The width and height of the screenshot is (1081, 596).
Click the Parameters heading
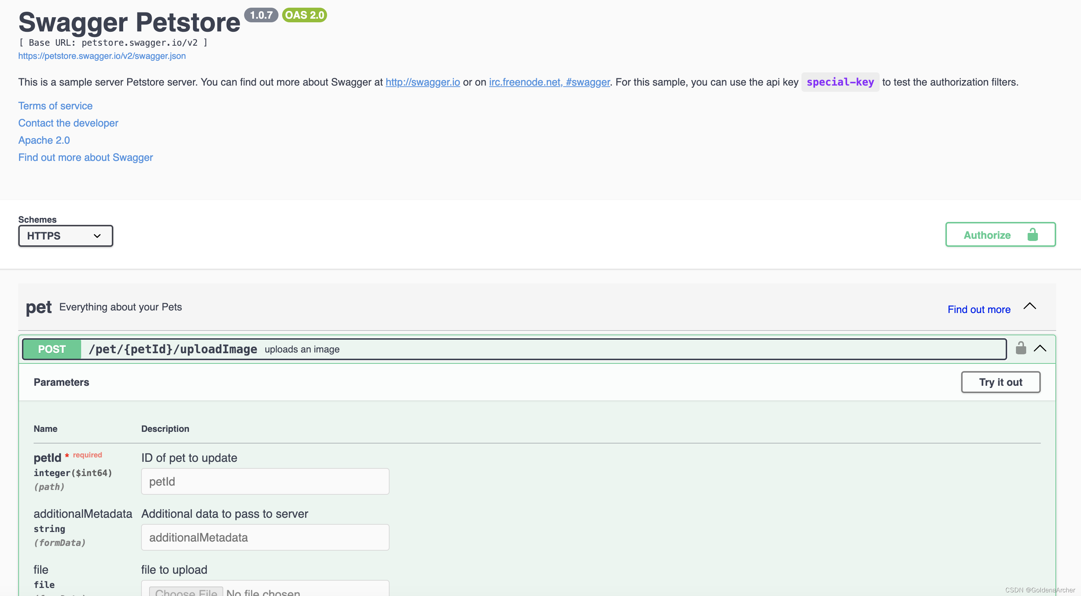click(61, 382)
